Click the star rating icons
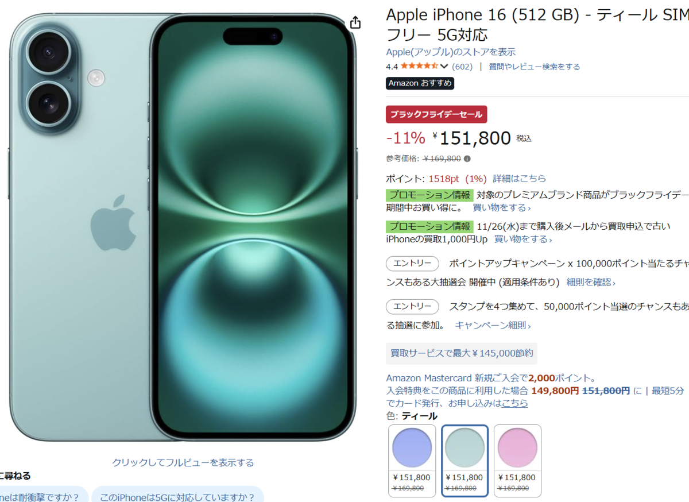This screenshot has width=689, height=502. coord(419,66)
